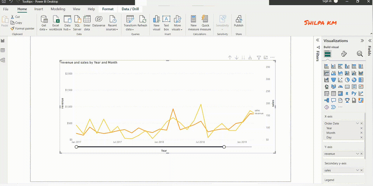Open More options menu on the visual
Screen dimensions: 373x186
[272, 57]
